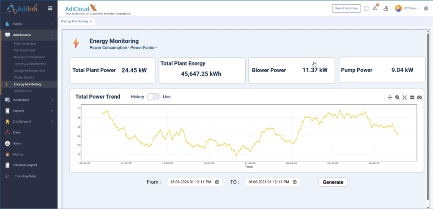
Task: Switch to the Energy Monitoring tab
Action: (x=74, y=21)
